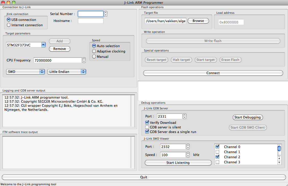Viewport: 288px width, 186px height.
Task: Click log line 'J-Link ARM programmer tool.'
Action: pyautogui.click(x=36, y=97)
